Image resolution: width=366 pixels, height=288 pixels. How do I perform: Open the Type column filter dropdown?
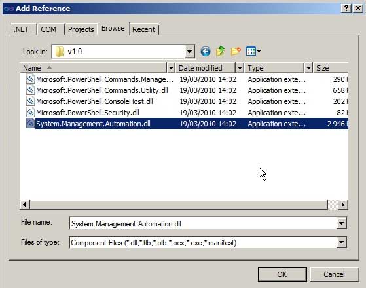pos(308,68)
